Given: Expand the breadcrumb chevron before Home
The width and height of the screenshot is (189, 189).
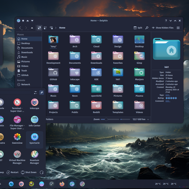Looking at the screenshot, I should 56,28.
